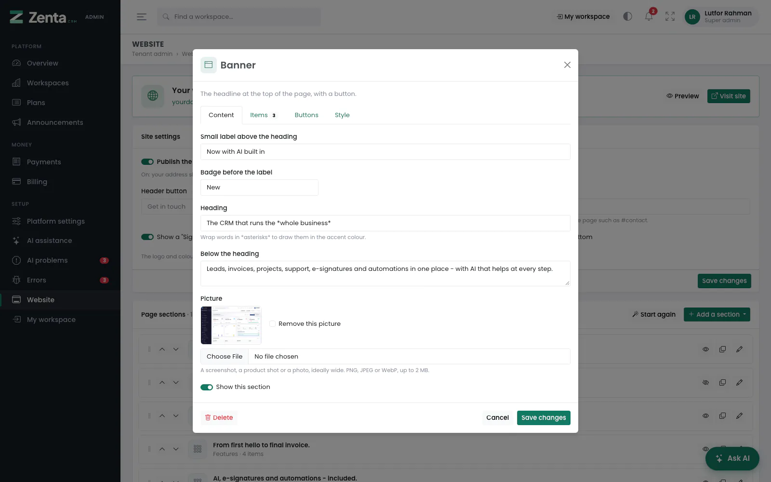The image size is (771, 482).
Task: Click the Zenta CRM logo
Action: click(x=43, y=17)
